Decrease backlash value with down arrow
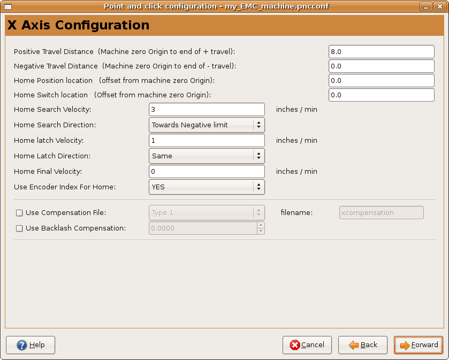 261,231
